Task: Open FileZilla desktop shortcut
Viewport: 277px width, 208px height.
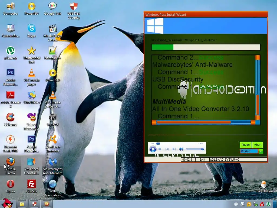Action: (31, 186)
